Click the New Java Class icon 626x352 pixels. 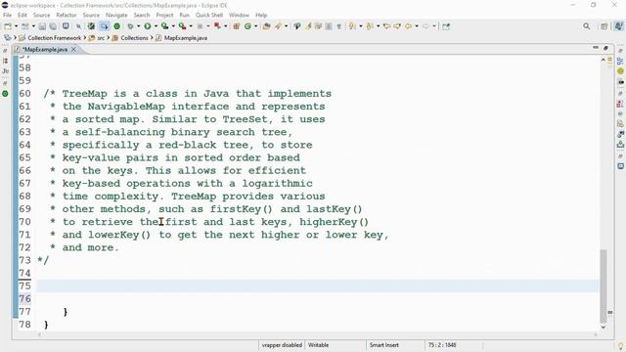pos(247,26)
